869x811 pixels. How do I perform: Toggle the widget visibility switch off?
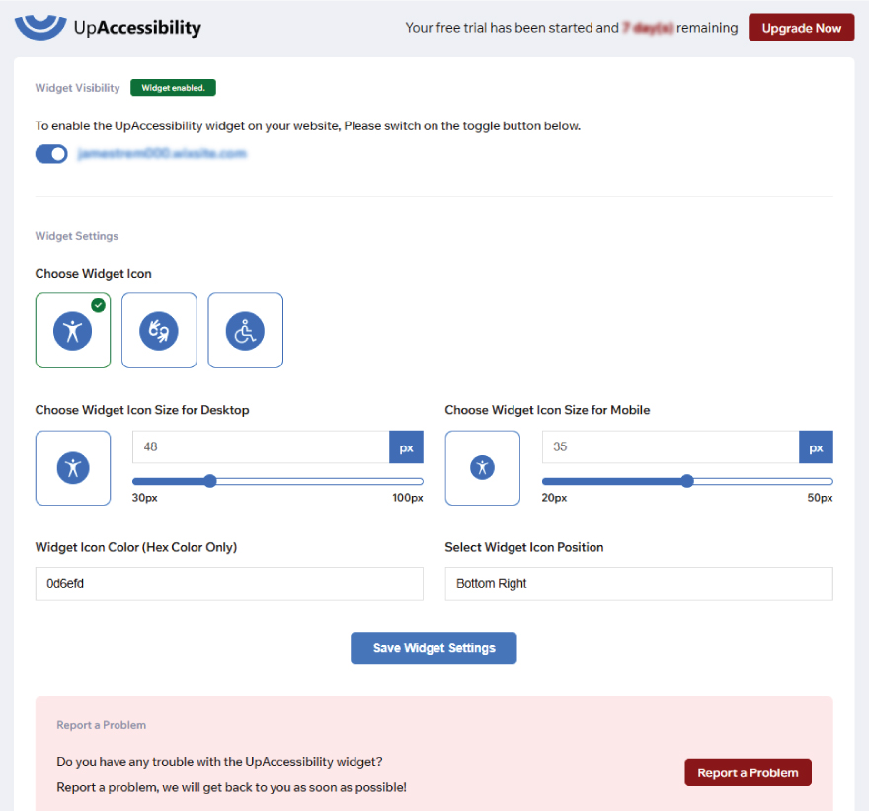coord(51,153)
